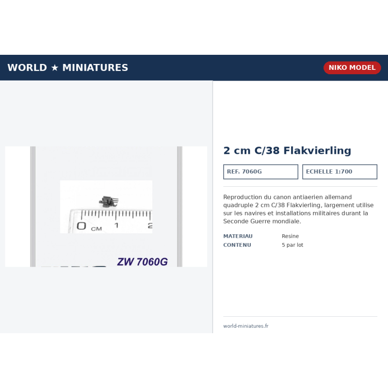Screen dimensions: 388x388
Task: Click the ruler scale in the photo
Action: (111, 221)
